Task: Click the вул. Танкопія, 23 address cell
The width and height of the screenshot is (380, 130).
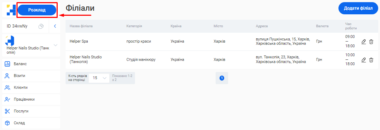Action: pyautogui.click(x=281, y=59)
